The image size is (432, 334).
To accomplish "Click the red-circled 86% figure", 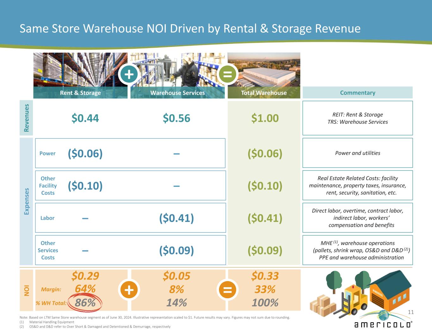I will [x=85, y=303].
